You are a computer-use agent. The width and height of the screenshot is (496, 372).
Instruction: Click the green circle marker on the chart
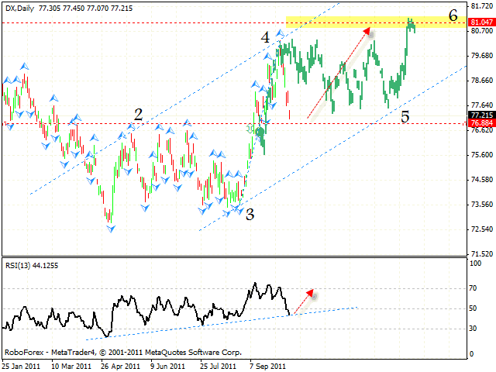260,133
